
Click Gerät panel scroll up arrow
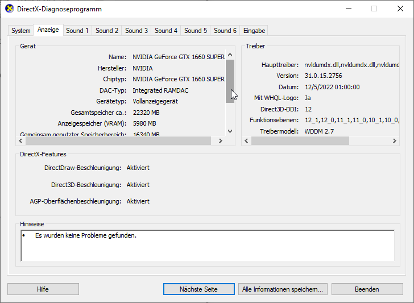click(230, 55)
